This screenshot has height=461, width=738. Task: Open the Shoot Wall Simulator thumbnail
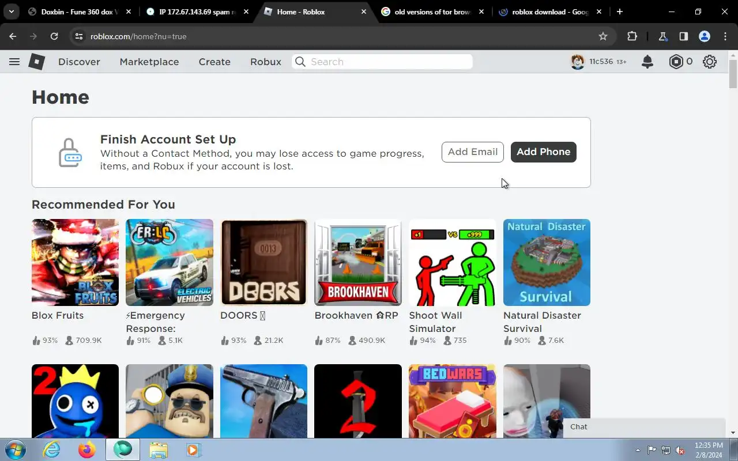pos(453,262)
